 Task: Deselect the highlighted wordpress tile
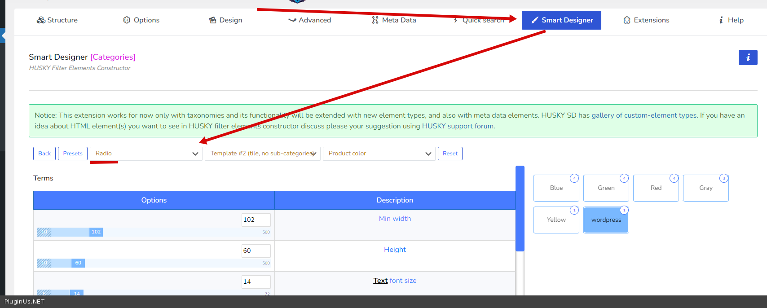[606, 220]
